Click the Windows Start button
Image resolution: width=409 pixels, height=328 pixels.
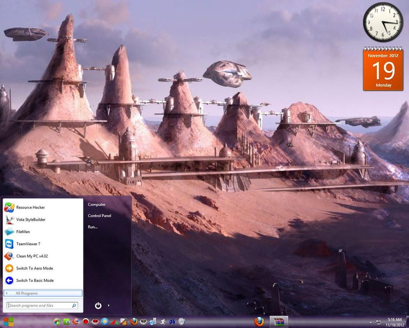[x=8, y=322]
